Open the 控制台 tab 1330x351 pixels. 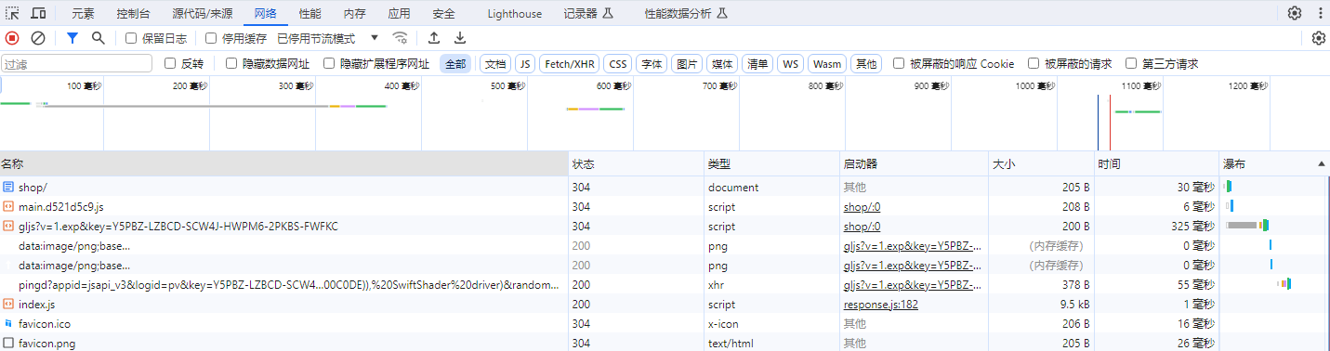point(133,14)
